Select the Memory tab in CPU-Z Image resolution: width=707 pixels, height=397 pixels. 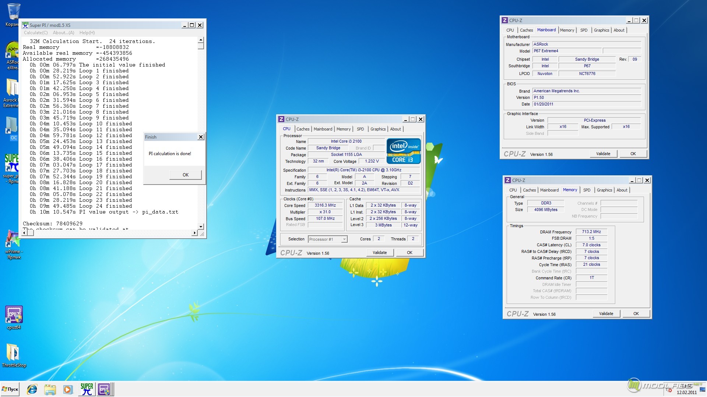(342, 128)
